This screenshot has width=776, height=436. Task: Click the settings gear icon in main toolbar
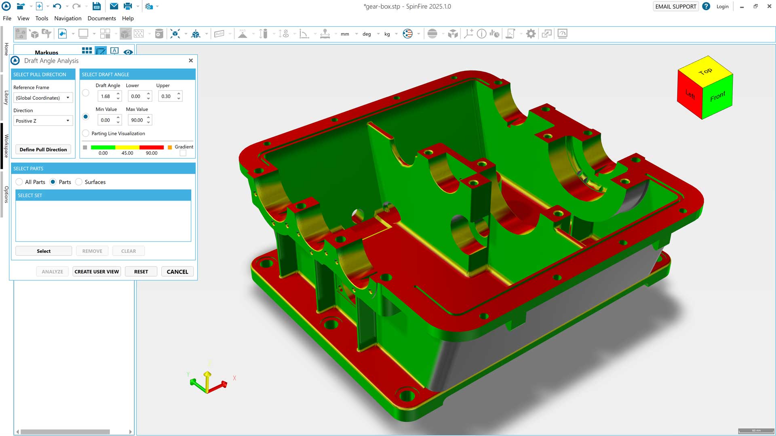(531, 34)
